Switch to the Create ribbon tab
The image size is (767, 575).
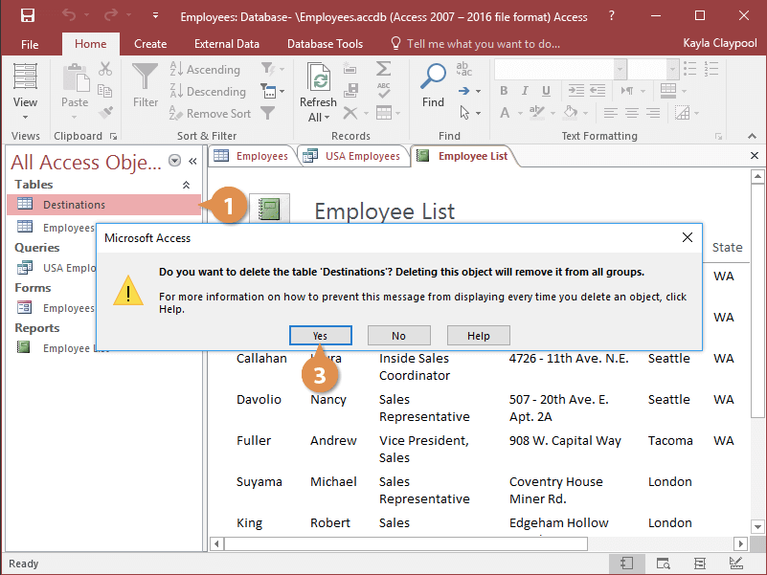(150, 43)
